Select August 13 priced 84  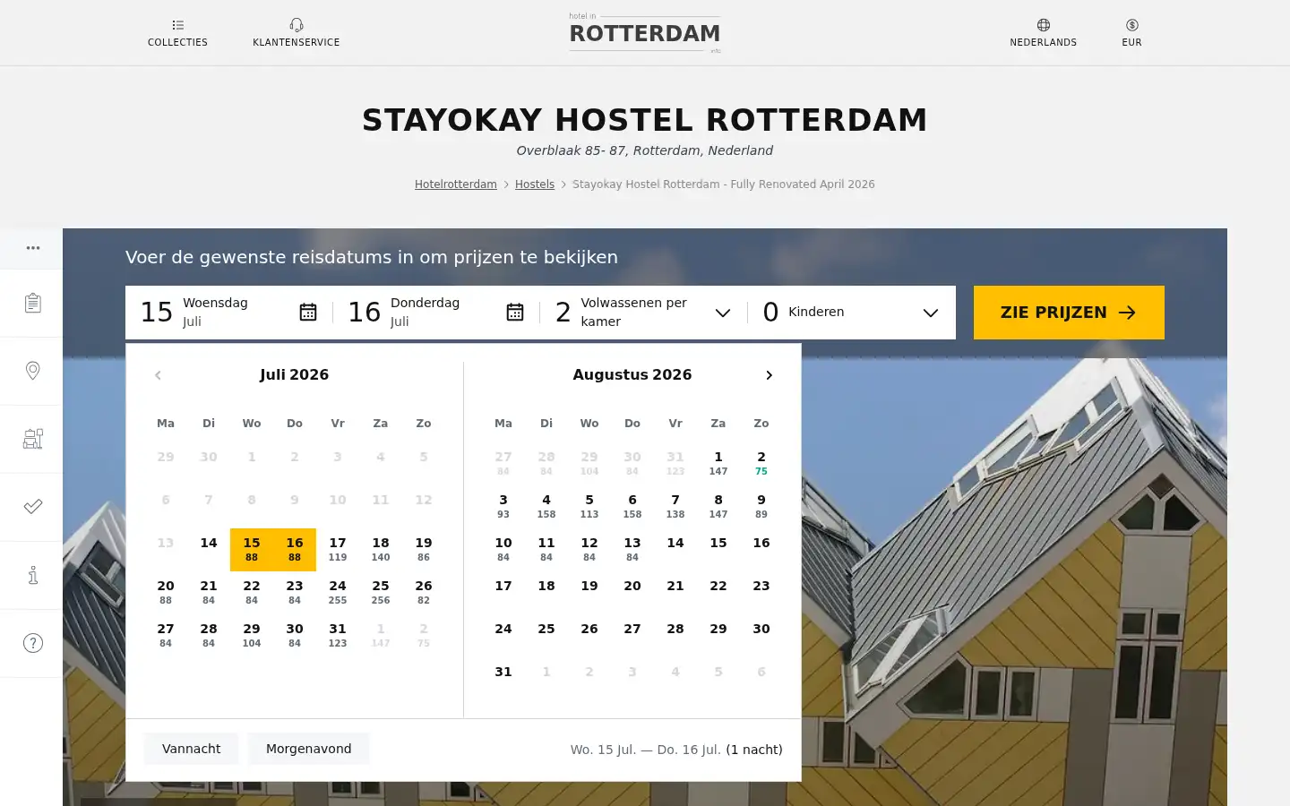click(x=632, y=549)
